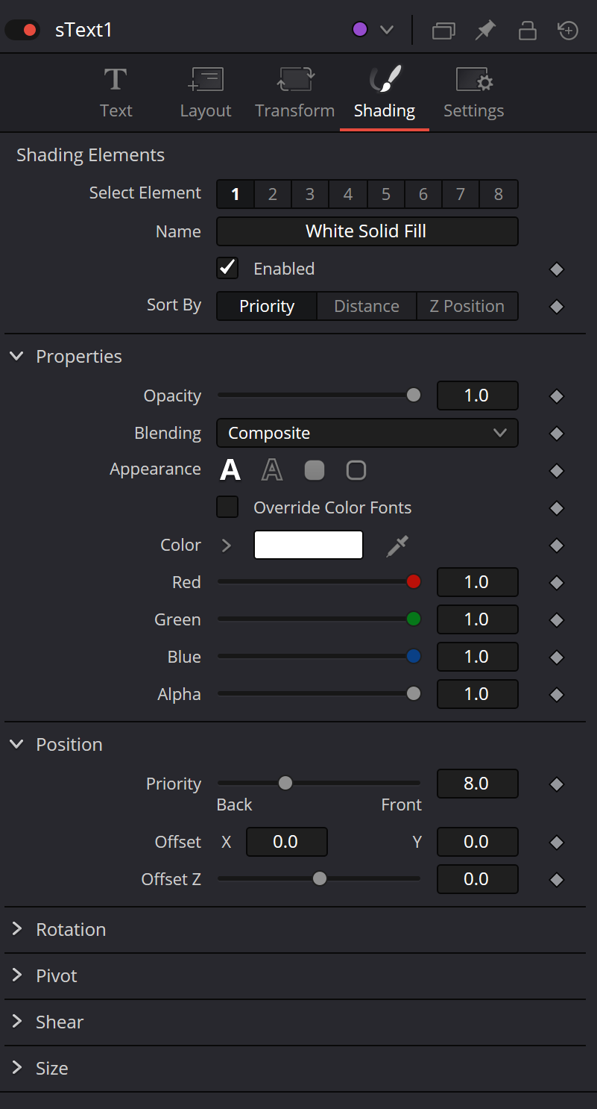Click keyframe diamond for Opacity
This screenshot has width=597, height=1109.
556,396
